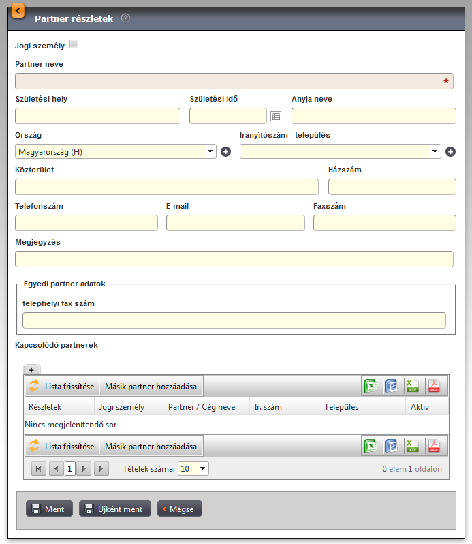
Task: Click the Mégse cancel button
Action: click(180, 509)
